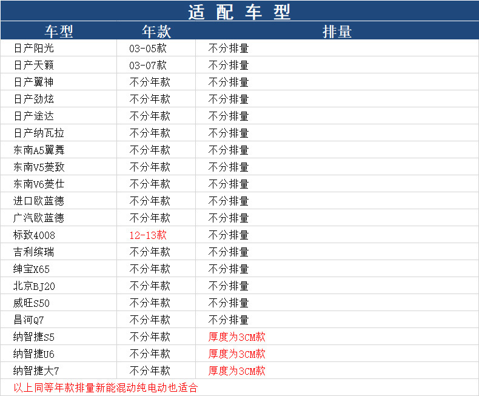The image size is (479, 396).
Task: Click 不分年款 in the 吉利缤瑞 row
Action: [150, 252]
